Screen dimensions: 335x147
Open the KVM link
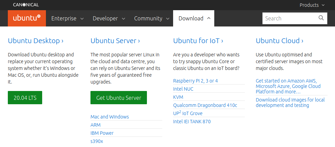[178, 97]
